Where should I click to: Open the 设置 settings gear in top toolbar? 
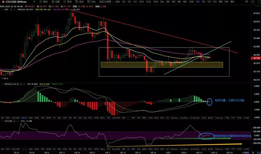55,2
